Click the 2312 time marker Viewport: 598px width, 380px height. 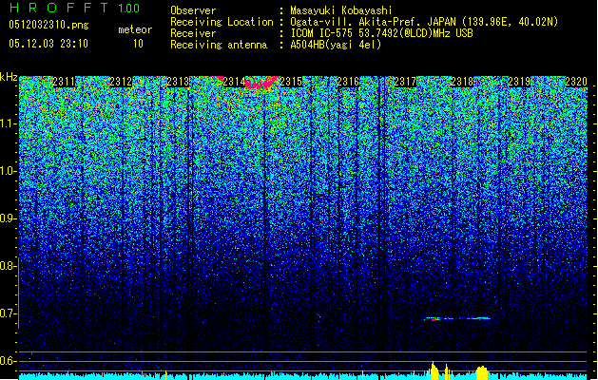[x=121, y=82]
